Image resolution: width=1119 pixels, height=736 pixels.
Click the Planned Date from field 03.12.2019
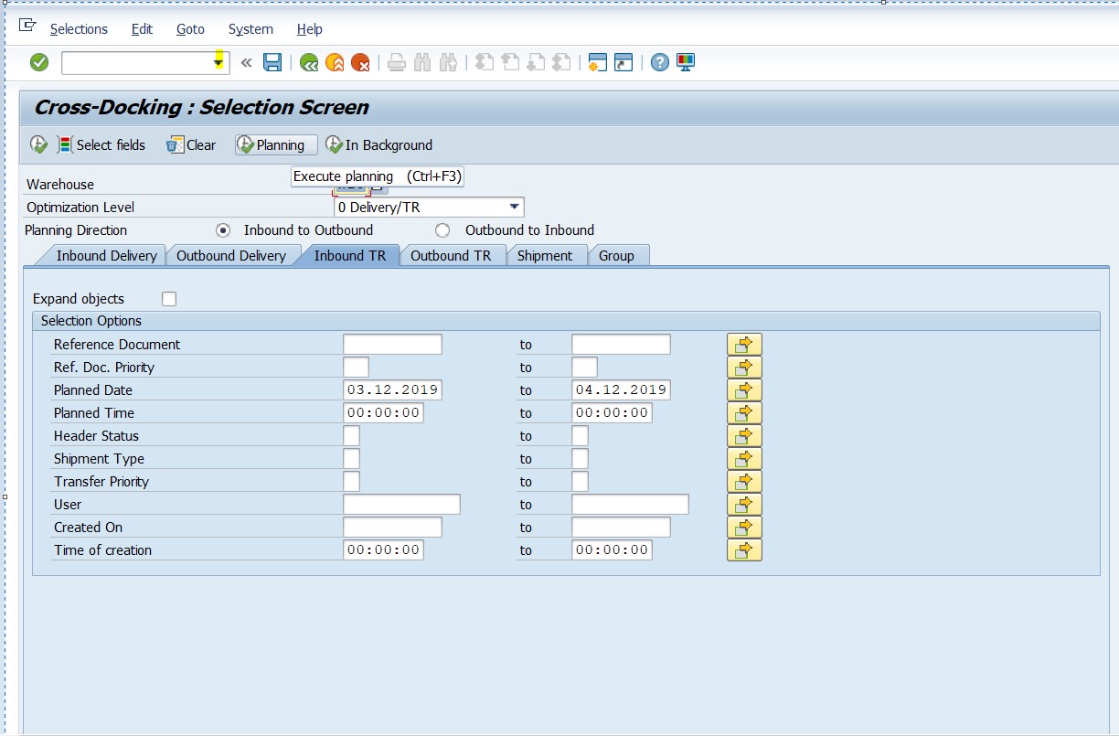pos(392,390)
